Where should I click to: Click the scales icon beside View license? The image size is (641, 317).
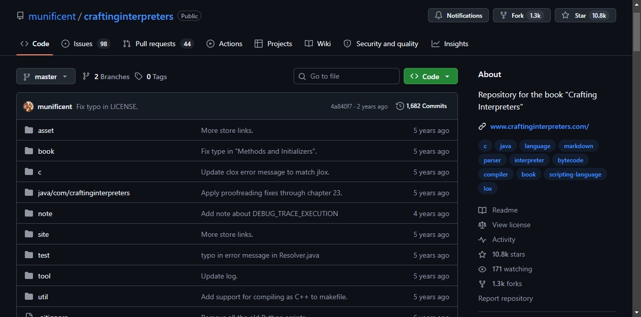tap(482, 225)
